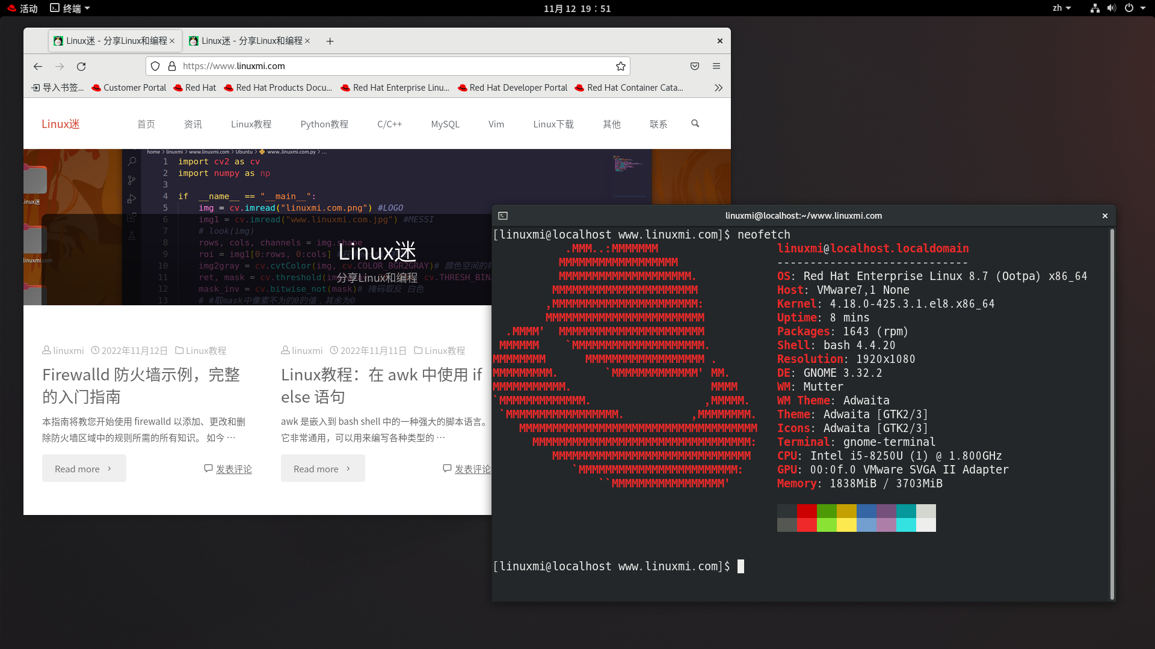Toggle zh language selector in system tray
The width and height of the screenshot is (1155, 649).
(x=1061, y=9)
